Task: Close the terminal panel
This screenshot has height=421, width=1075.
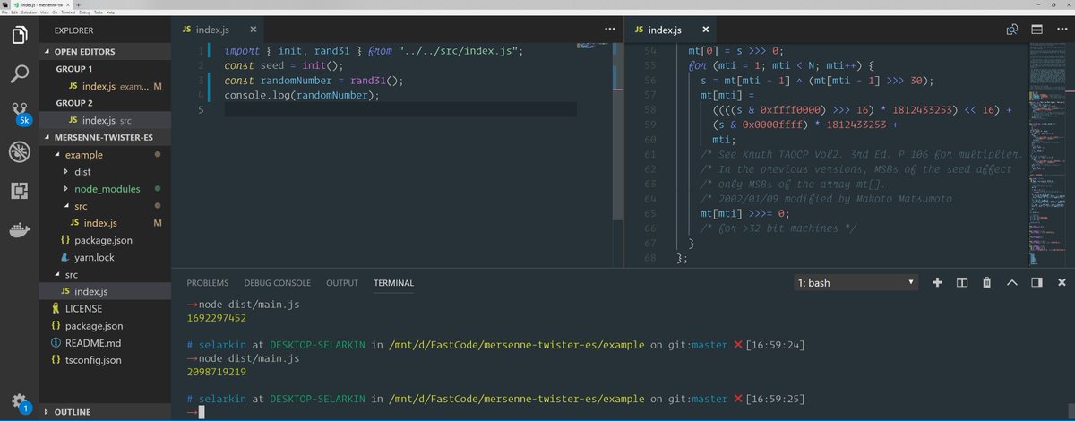Action: (1062, 282)
